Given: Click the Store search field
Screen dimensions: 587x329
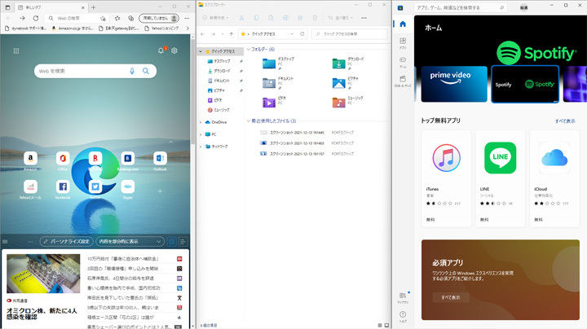Looking at the screenshot, I should pos(460,7).
